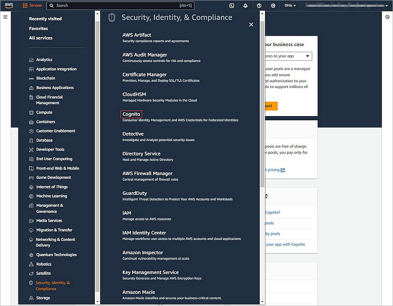The height and width of the screenshot is (306, 393).
Task: Click the shield icon beside Security, Identity, & Compliance
Action: pyautogui.click(x=111, y=18)
